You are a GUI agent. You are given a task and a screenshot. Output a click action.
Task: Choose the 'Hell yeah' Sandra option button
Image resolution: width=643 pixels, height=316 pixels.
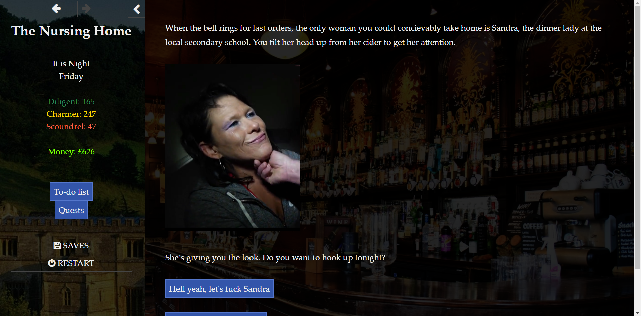219,289
